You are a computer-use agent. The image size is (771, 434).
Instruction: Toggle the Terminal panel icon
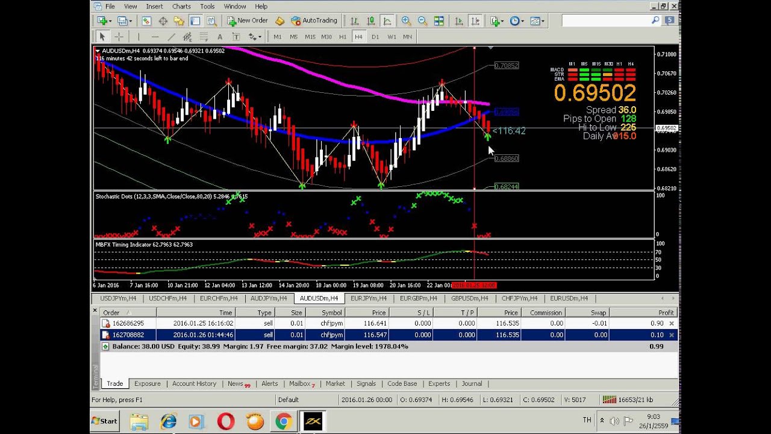[x=195, y=20]
